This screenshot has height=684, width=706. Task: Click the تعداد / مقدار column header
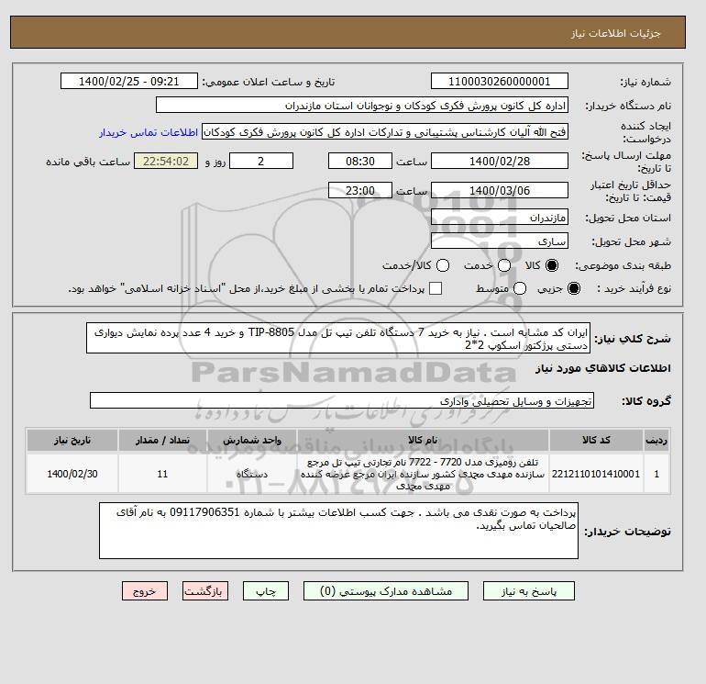tap(162, 440)
